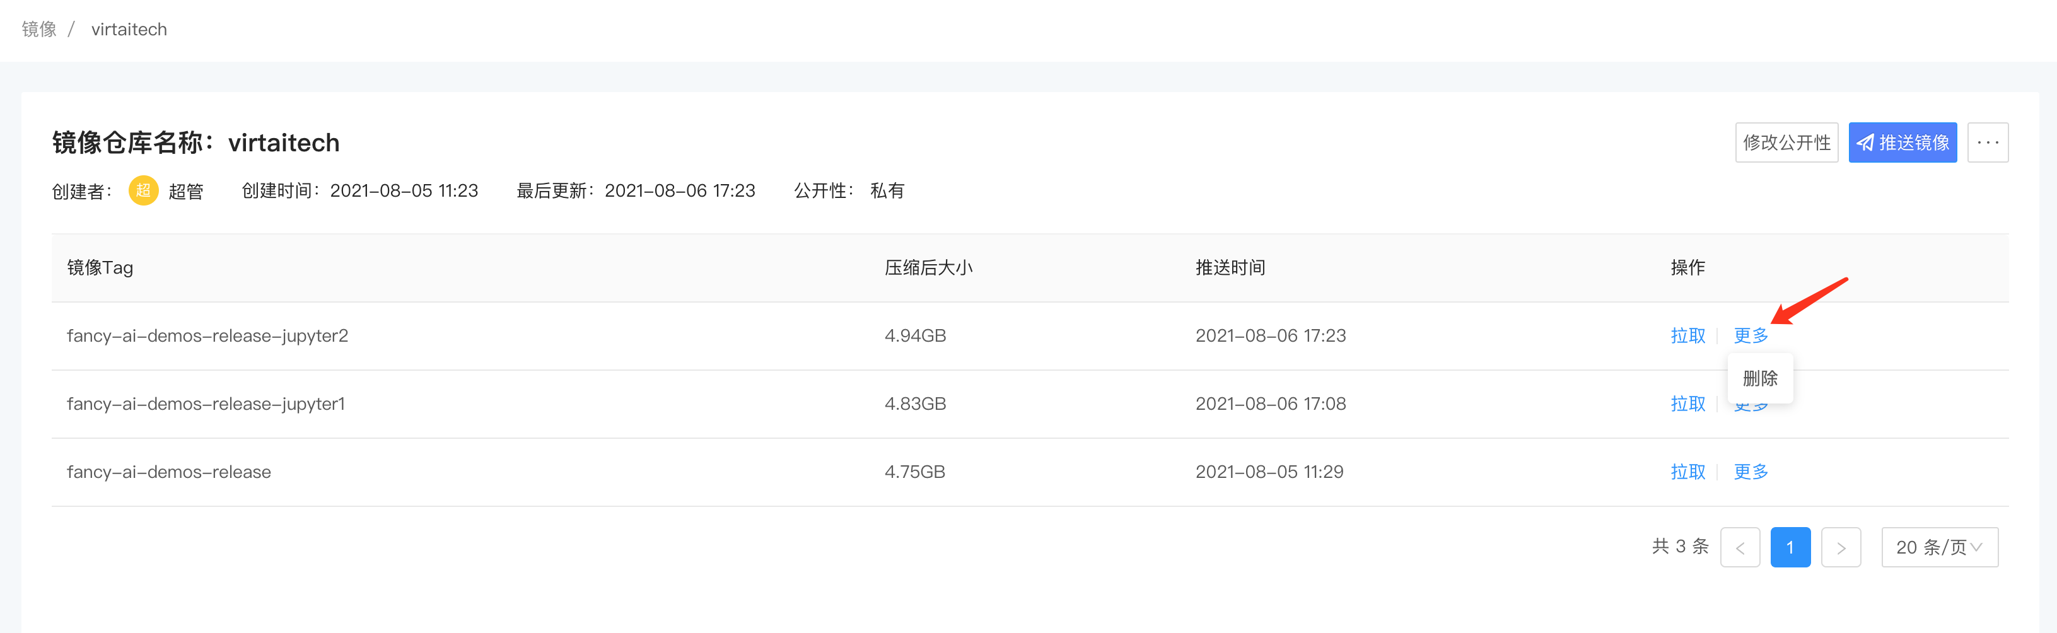Navigate to 镜像 breadcrumb link
The image size is (2057, 633).
click(x=39, y=30)
